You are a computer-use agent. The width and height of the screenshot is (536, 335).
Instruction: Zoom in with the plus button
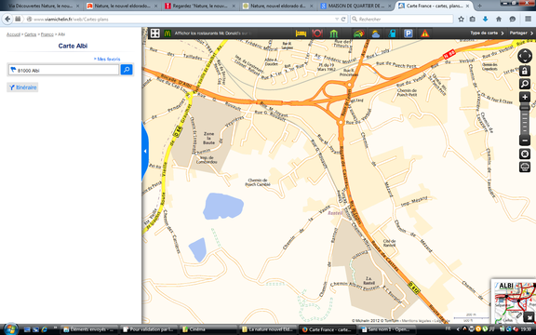tap(525, 97)
